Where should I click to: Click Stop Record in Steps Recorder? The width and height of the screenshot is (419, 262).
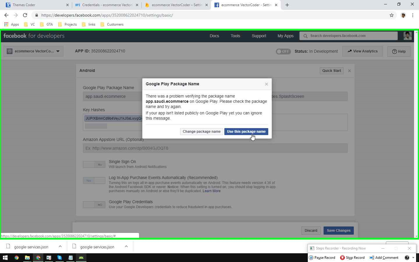(x=352, y=258)
